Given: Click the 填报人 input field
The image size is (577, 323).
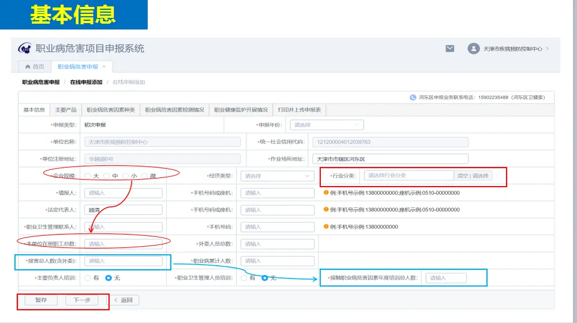Looking at the screenshot, I should pos(123,192).
